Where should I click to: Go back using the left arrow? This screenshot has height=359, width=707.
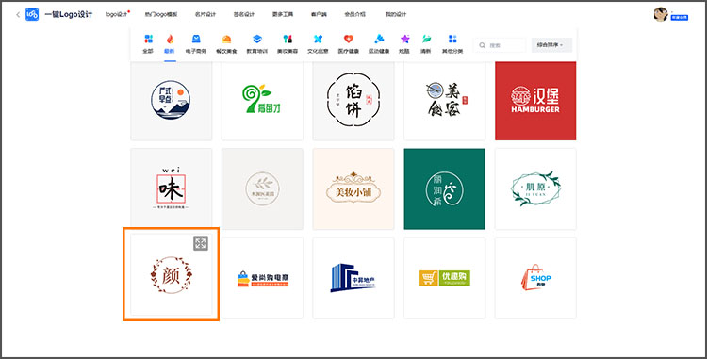18,14
